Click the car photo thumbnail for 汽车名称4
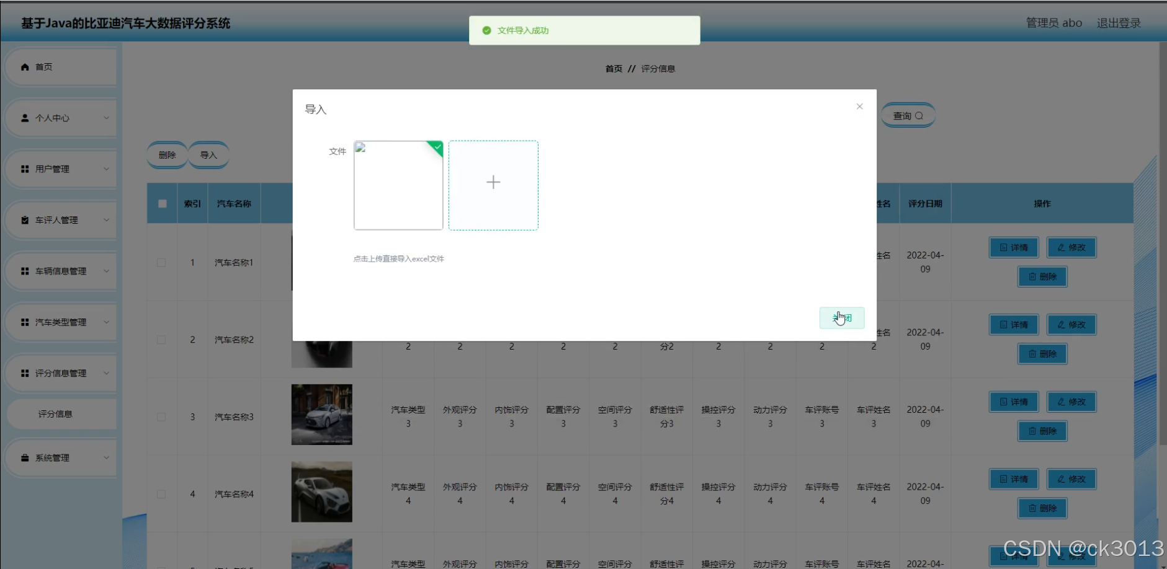The width and height of the screenshot is (1167, 569). (322, 492)
